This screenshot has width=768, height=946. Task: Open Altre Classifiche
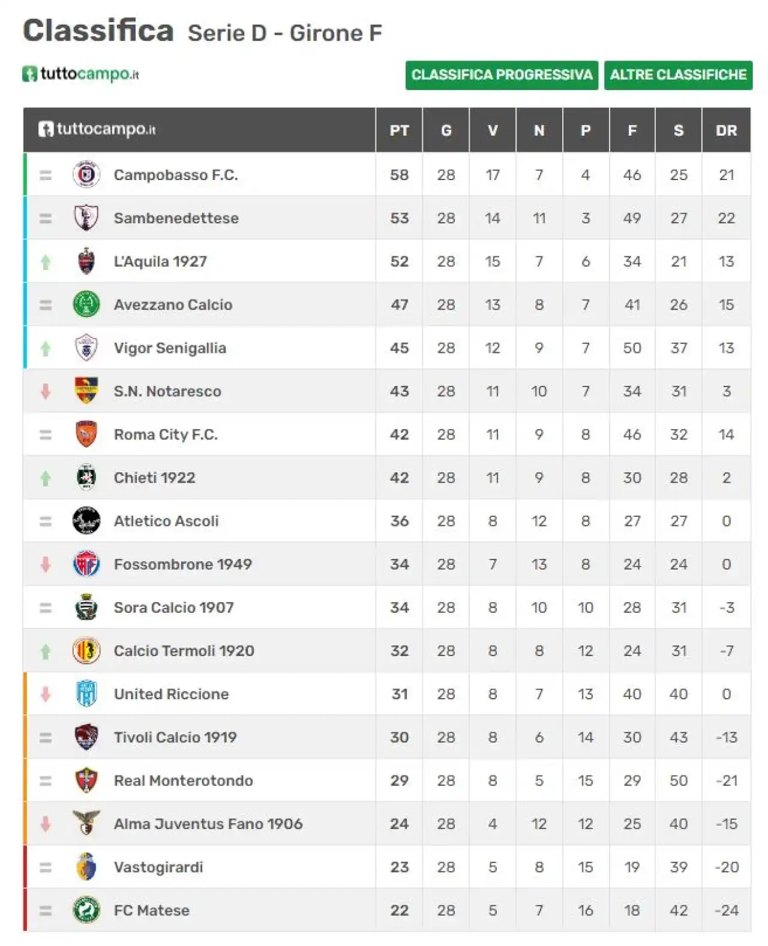[678, 75]
